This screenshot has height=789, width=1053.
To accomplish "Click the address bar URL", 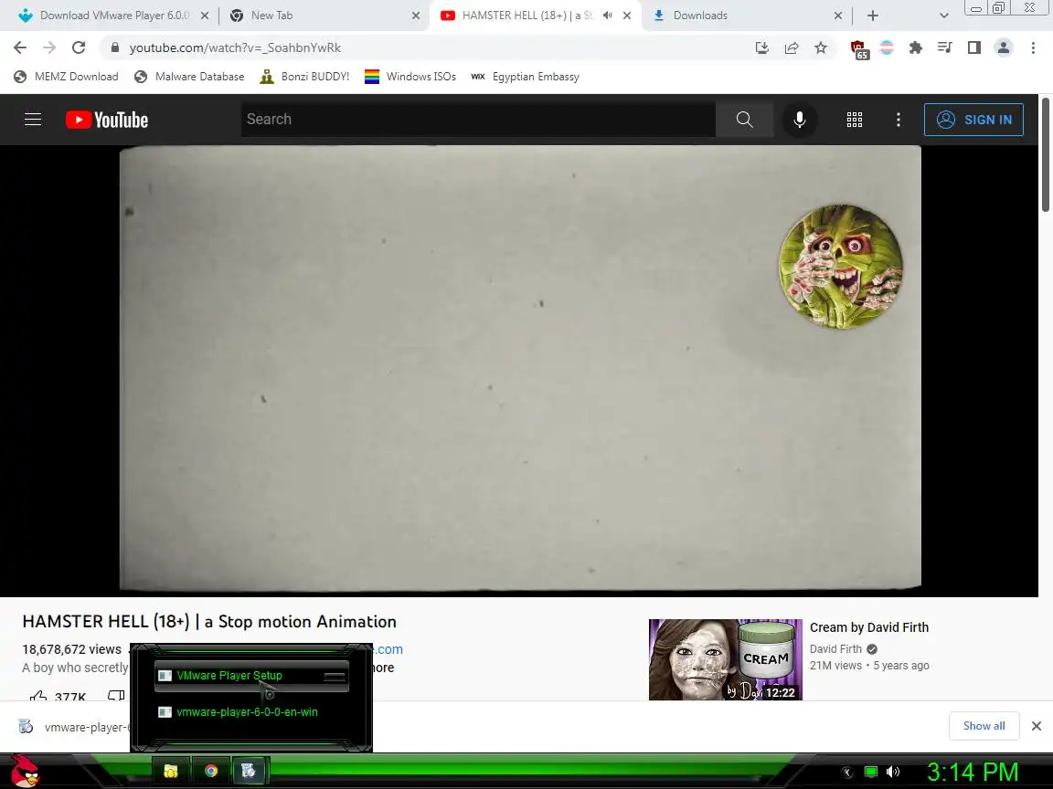I will coord(235,47).
